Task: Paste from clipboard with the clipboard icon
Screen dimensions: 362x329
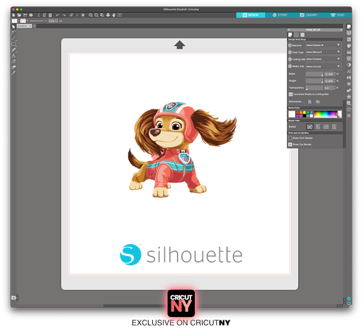Action: click(50, 15)
